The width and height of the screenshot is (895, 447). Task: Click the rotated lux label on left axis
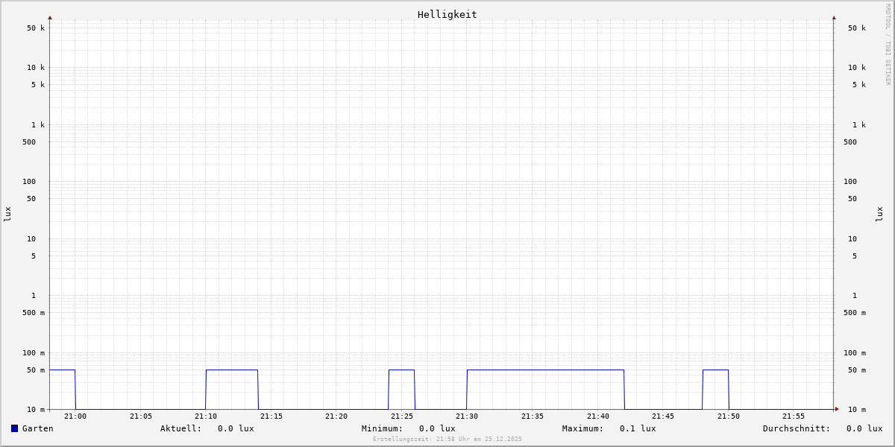point(7,214)
